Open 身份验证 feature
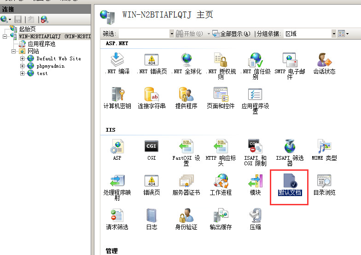361x255 pixels. tap(186, 219)
